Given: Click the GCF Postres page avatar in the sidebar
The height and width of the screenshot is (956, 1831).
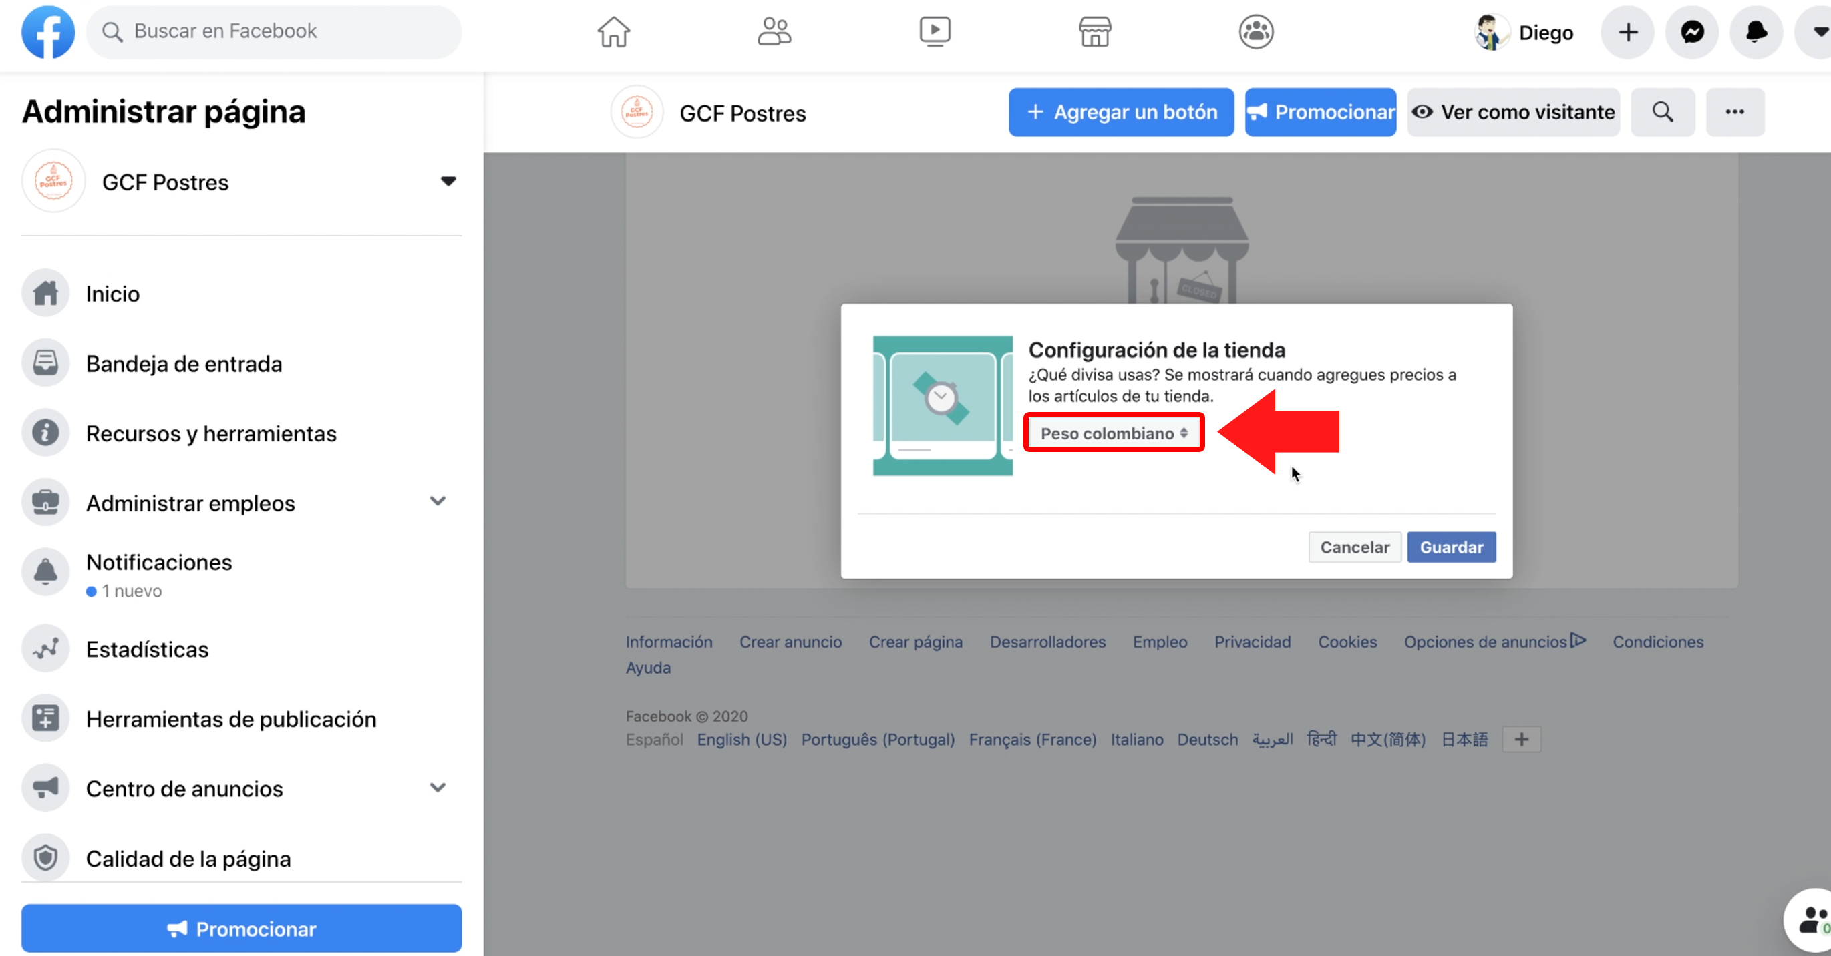Looking at the screenshot, I should tap(53, 181).
